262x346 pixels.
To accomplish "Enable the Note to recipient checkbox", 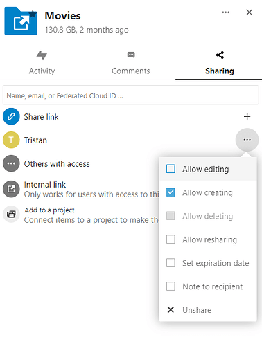I will [x=171, y=286].
